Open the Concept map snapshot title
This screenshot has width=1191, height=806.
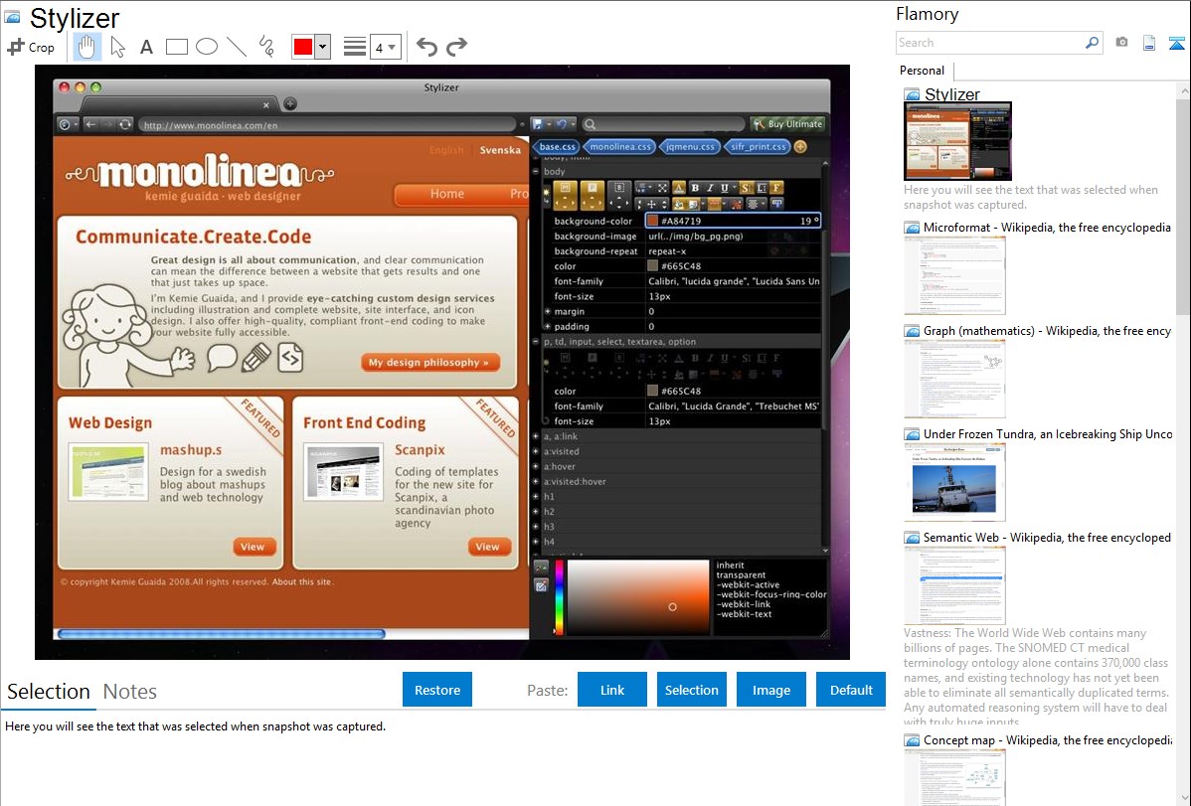[x=1047, y=739]
